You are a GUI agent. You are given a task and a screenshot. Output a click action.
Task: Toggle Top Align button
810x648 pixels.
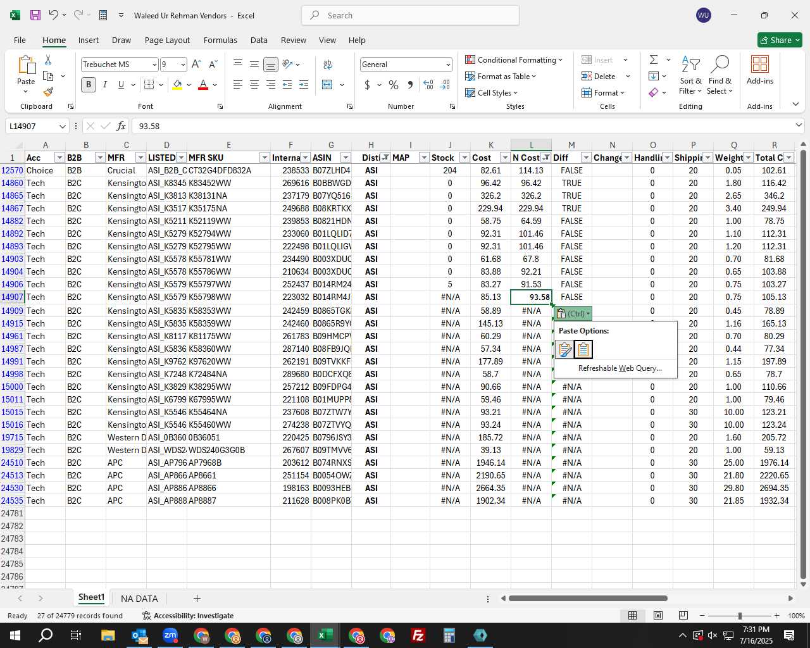tap(238, 65)
